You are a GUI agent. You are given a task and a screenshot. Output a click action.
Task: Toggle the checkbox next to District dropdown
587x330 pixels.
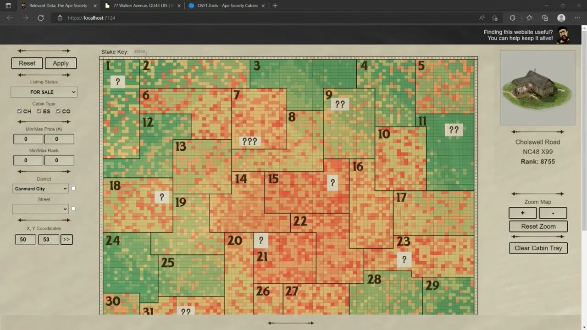[x=73, y=188]
